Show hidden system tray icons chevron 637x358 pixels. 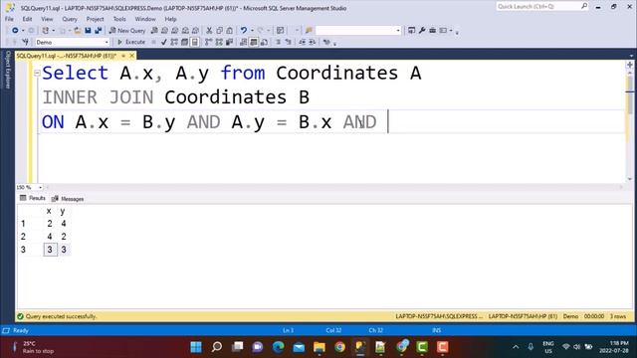point(516,347)
